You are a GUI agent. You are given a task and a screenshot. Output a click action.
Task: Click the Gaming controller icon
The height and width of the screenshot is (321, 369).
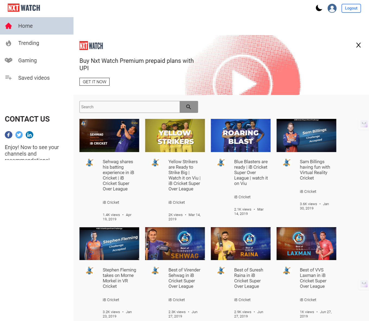(9, 60)
